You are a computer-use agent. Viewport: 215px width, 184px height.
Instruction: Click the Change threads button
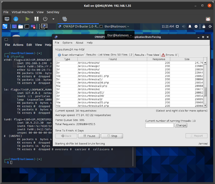(x=181, y=125)
